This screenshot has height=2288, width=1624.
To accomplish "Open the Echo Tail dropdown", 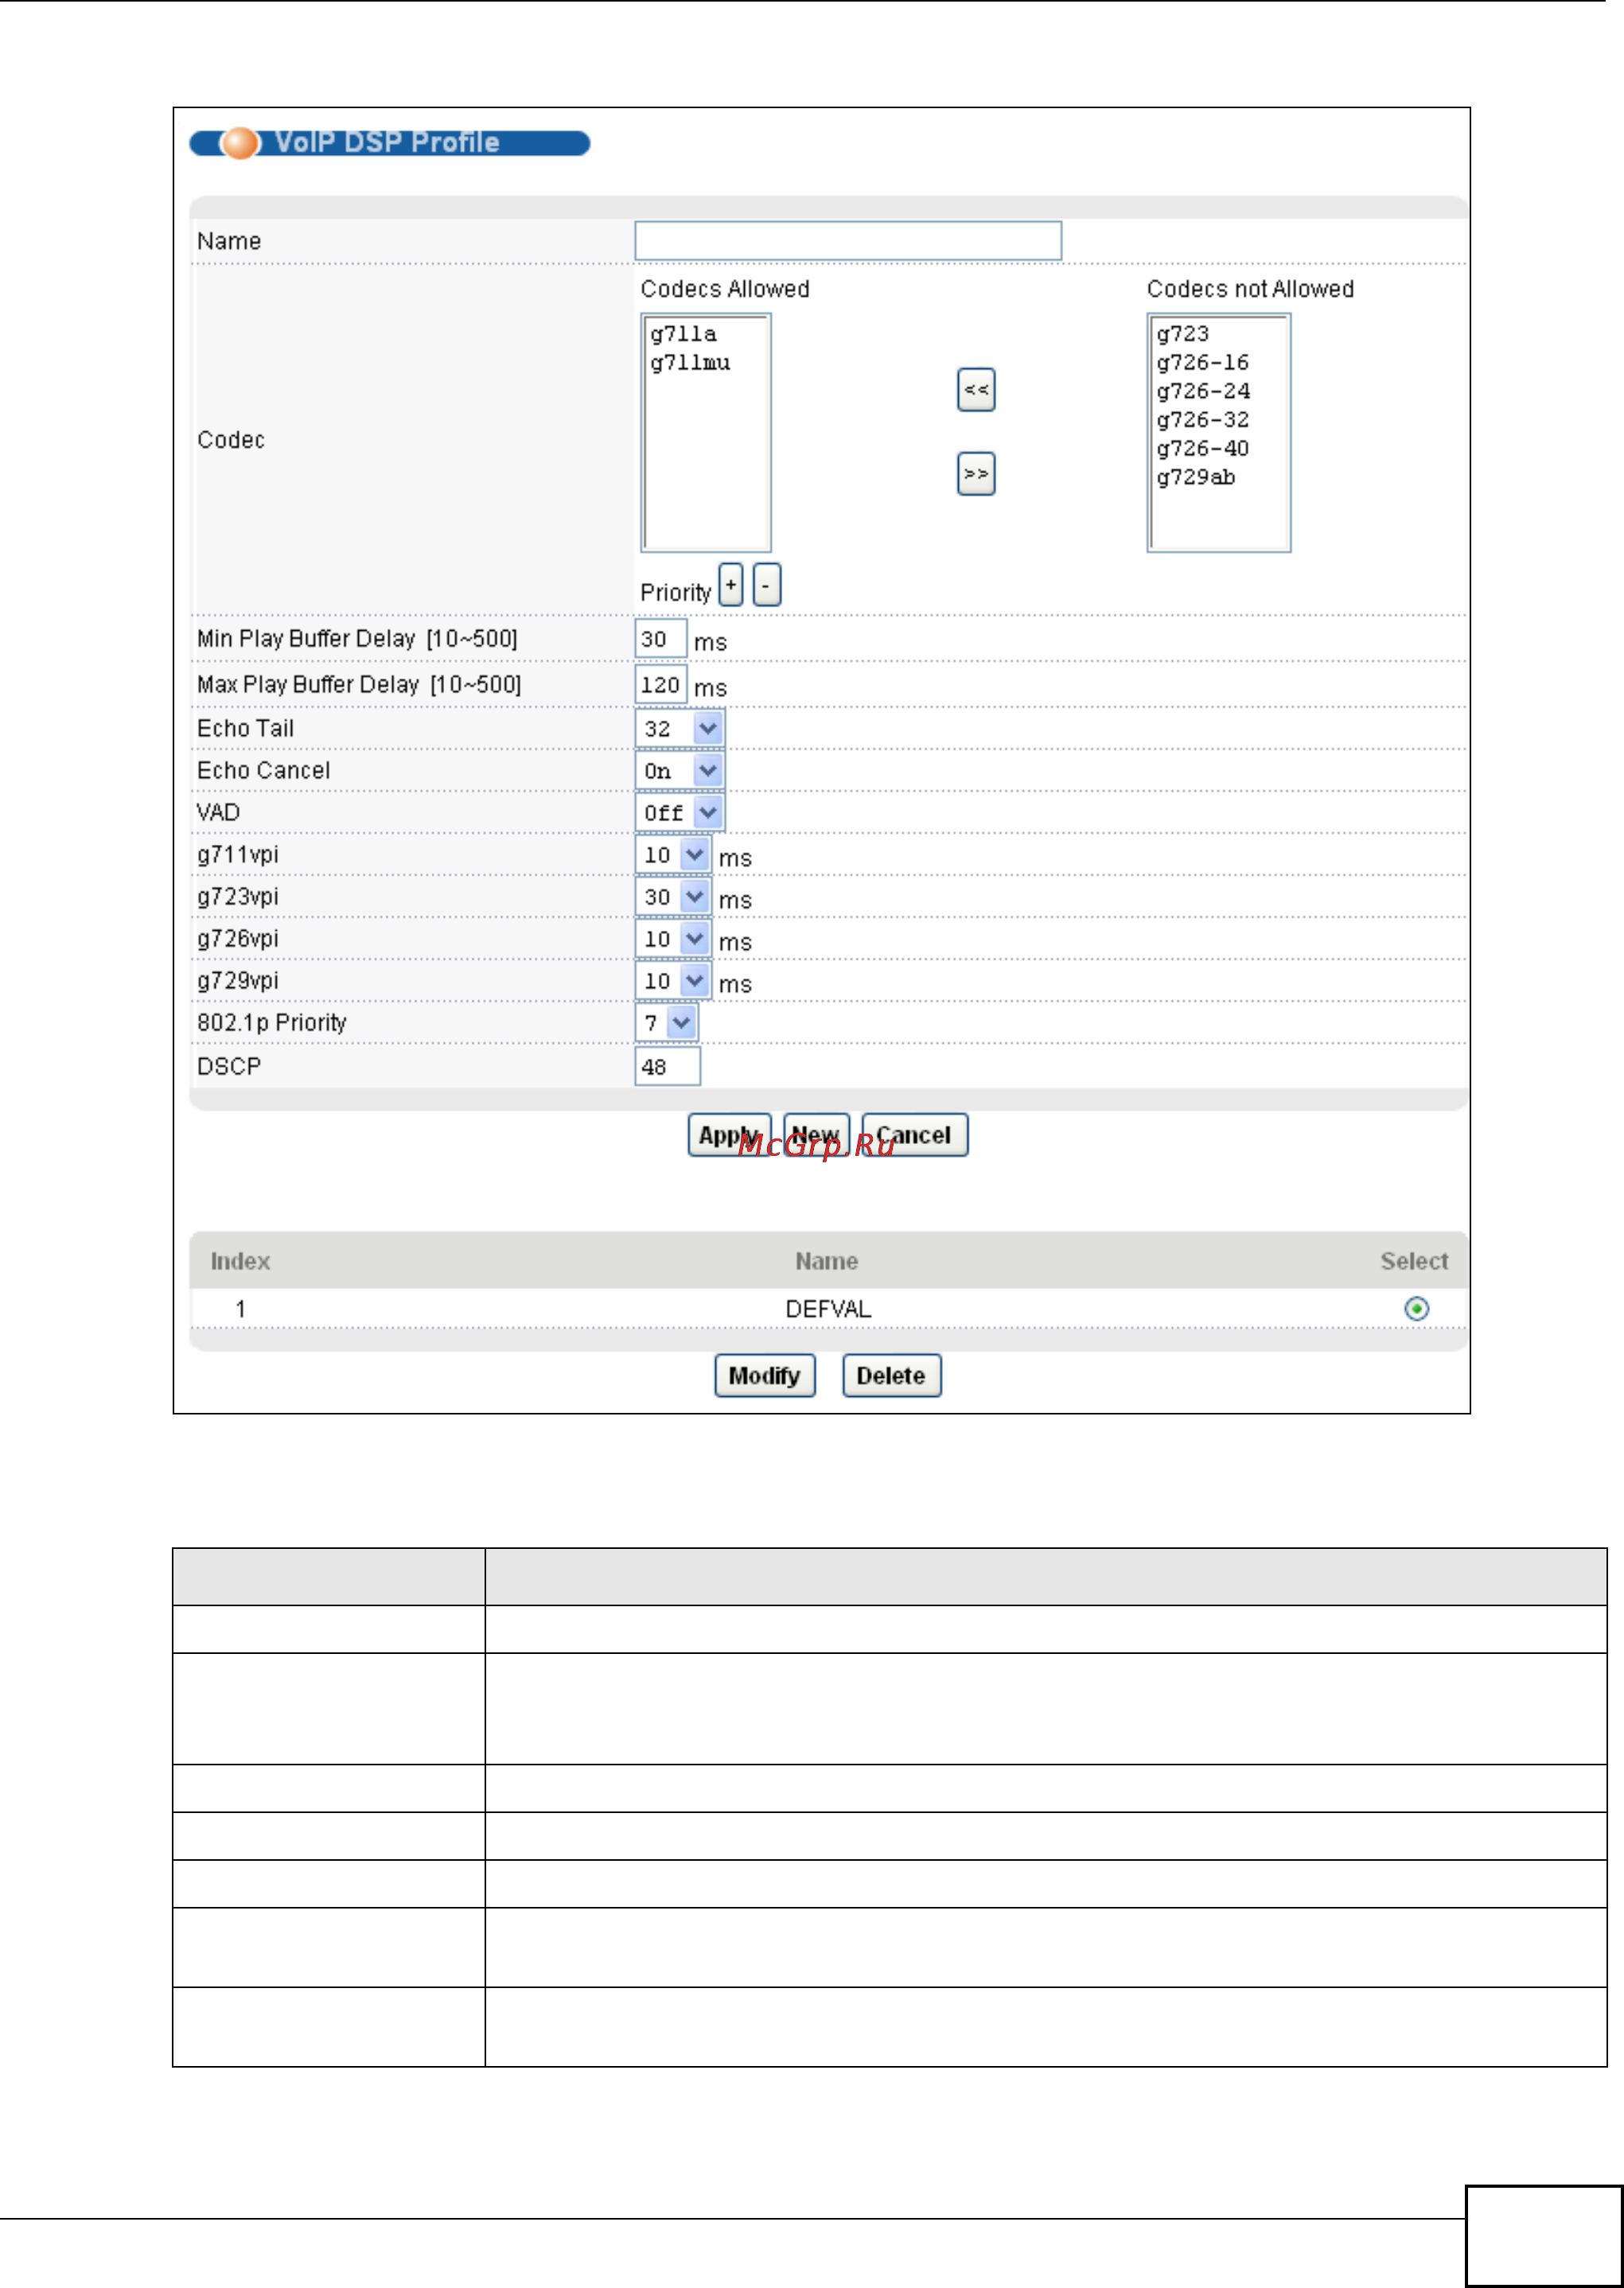I will [x=708, y=729].
